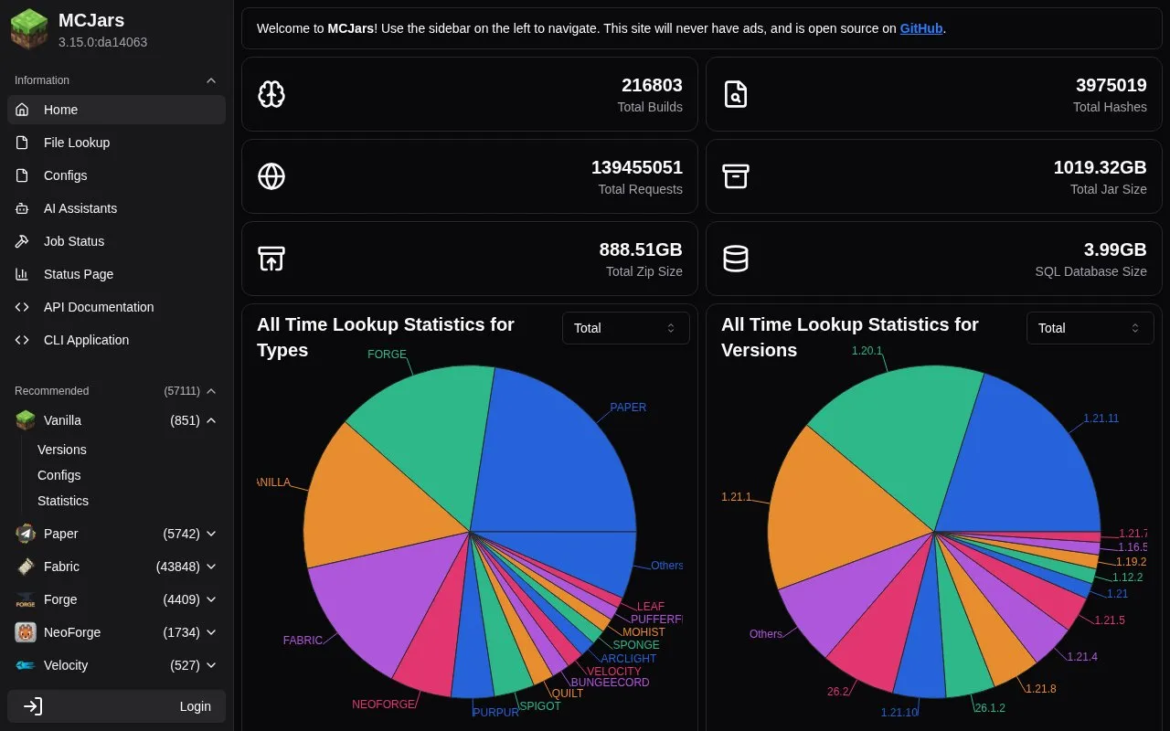Click the MCJars grass block logo

point(28,29)
